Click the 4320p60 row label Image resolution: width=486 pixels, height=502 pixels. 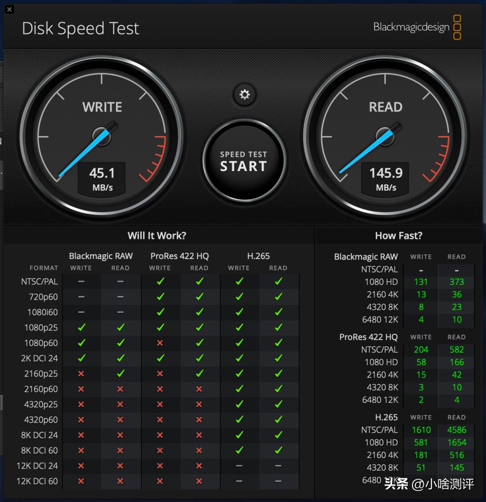coord(41,420)
